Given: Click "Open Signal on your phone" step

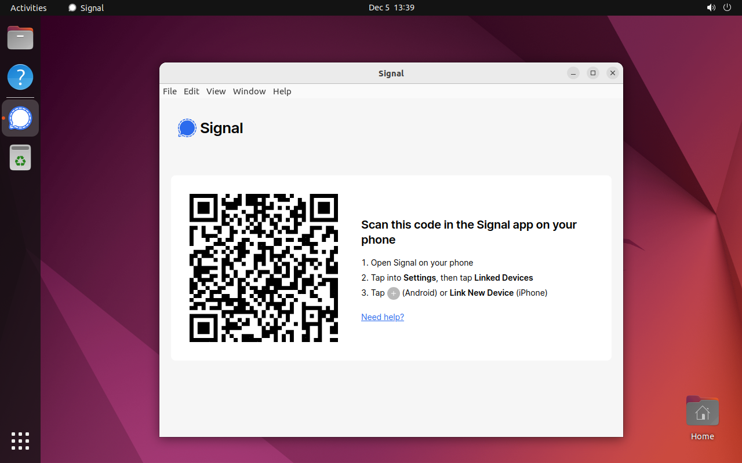Looking at the screenshot, I should pos(422,263).
